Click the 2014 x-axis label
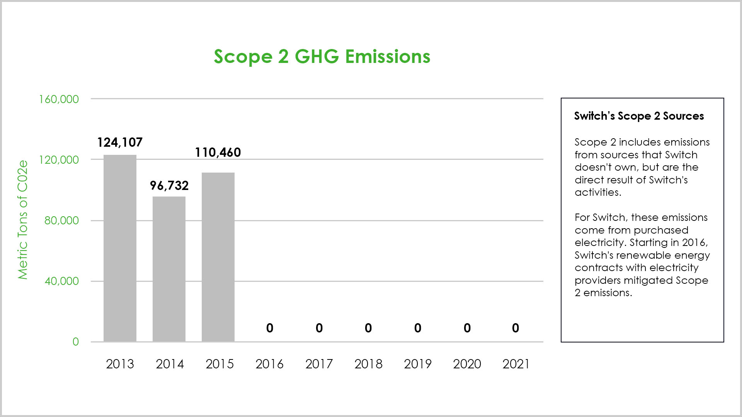Screen dimensions: 742x417 pyautogui.click(x=170, y=364)
